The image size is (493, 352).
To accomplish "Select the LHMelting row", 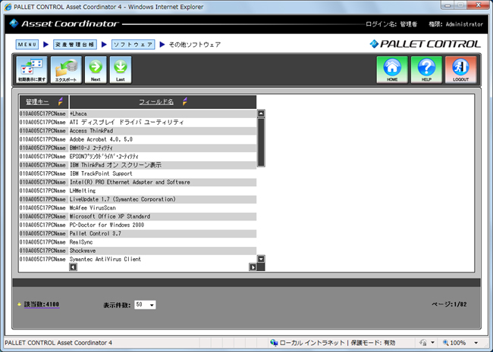I will [x=138, y=191].
